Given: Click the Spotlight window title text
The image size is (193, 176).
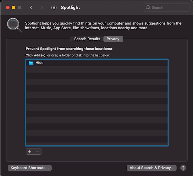Looking at the screenshot, I should 70,8.
